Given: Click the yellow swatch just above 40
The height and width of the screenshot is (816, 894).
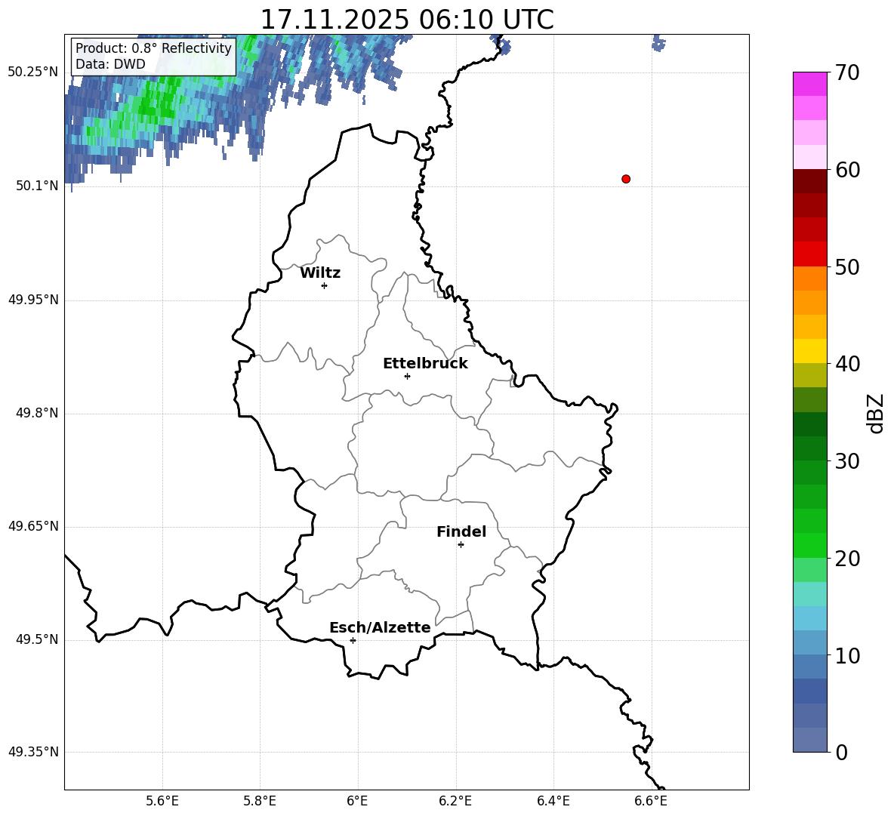Looking at the screenshot, I should pos(809,351).
